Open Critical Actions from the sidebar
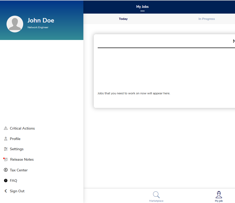Image resolution: width=235 pixels, height=203 pixels. tap(22, 128)
